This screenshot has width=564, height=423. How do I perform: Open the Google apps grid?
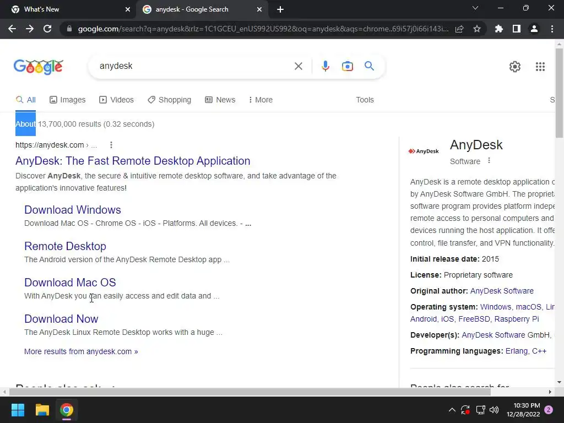pos(540,67)
